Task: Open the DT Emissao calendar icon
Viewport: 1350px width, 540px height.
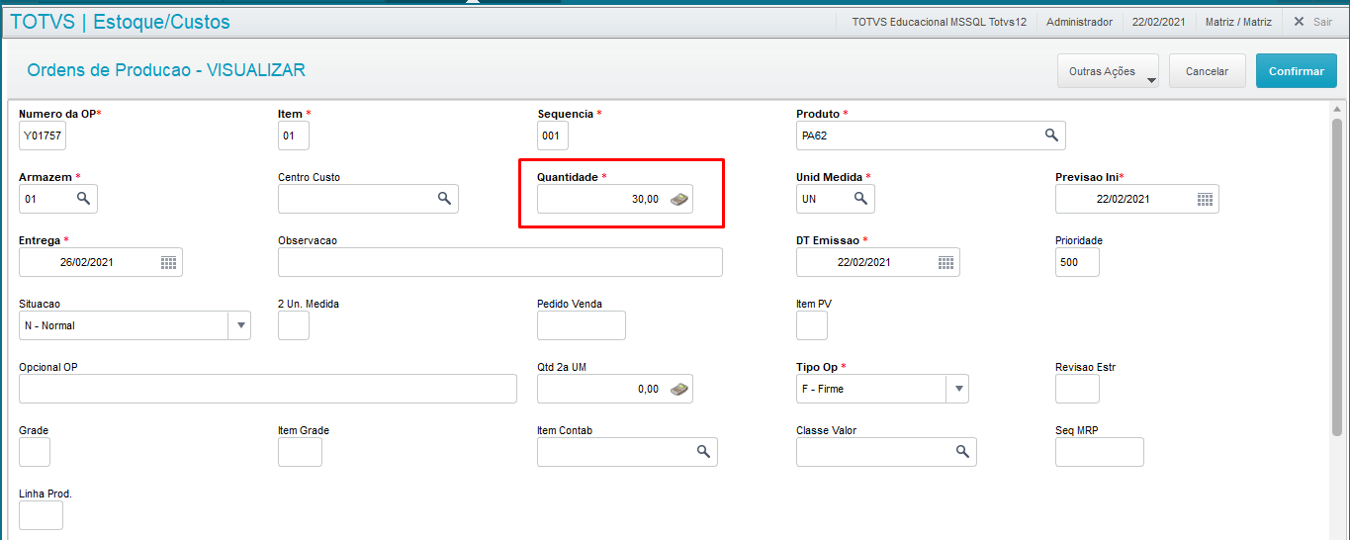Action: [x=945, y=262]
